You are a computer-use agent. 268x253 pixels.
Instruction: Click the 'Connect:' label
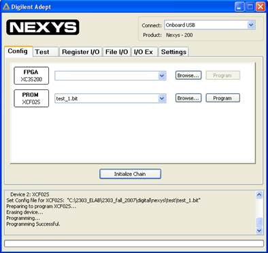pyautogui.click(x=152, y=25)
